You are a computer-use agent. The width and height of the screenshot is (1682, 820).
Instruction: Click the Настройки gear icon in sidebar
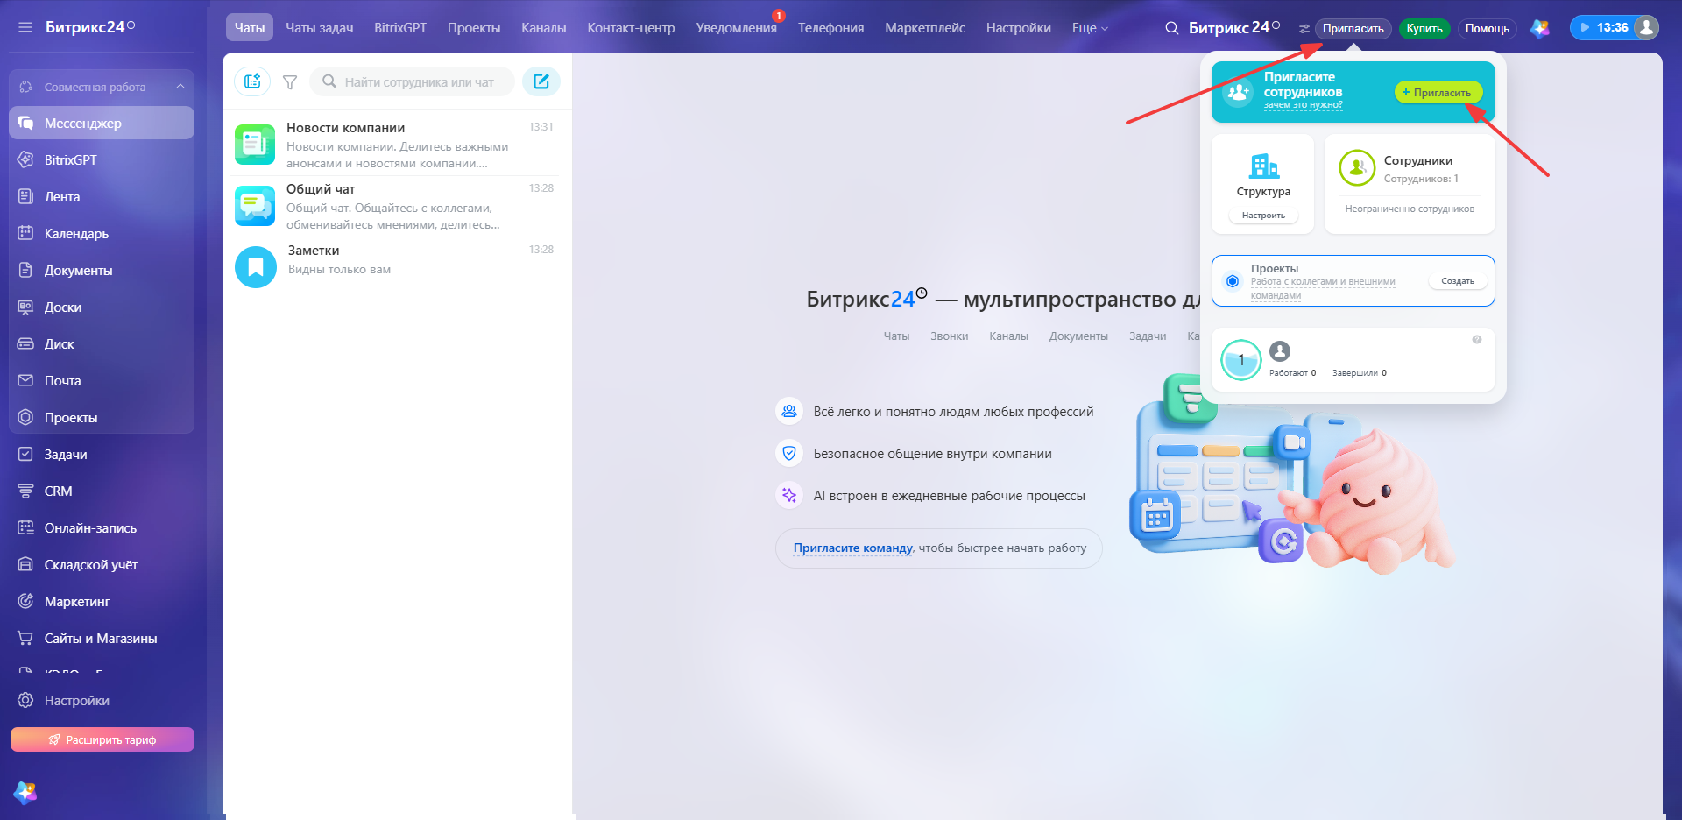(x=25, y=700)
